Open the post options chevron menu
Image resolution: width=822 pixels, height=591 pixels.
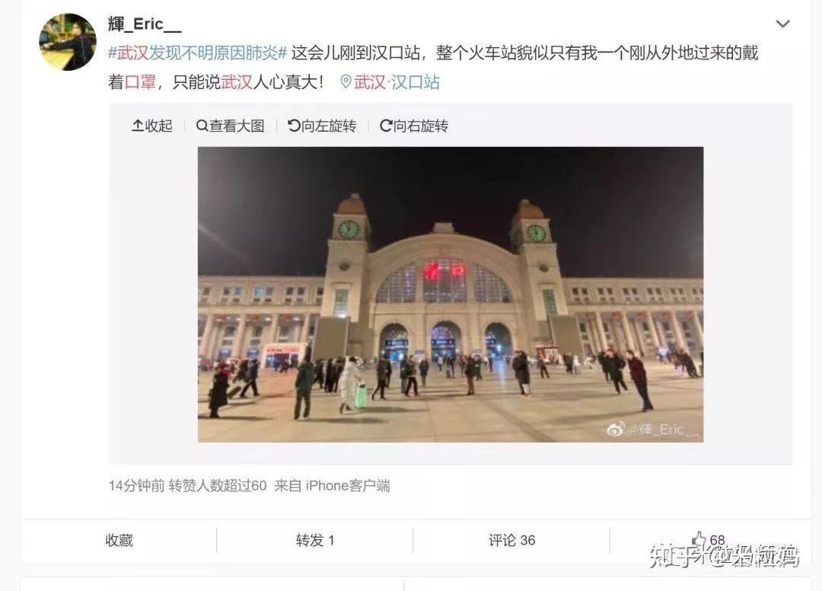click(782, 24)
